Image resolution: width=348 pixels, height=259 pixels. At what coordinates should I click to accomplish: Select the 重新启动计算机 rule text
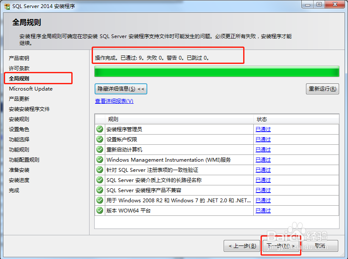124,150
